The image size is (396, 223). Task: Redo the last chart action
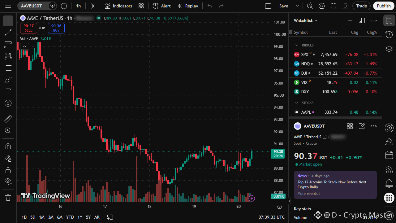[221, 6]
